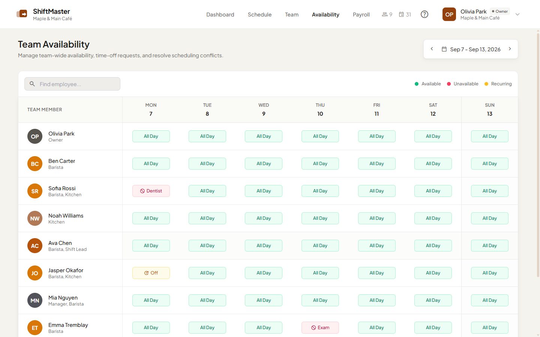Image resolution: width=540 pixels, height=337 pixels.
Task: Click Noah Williams' All Day on Wednesday
Action: point(264,218)
